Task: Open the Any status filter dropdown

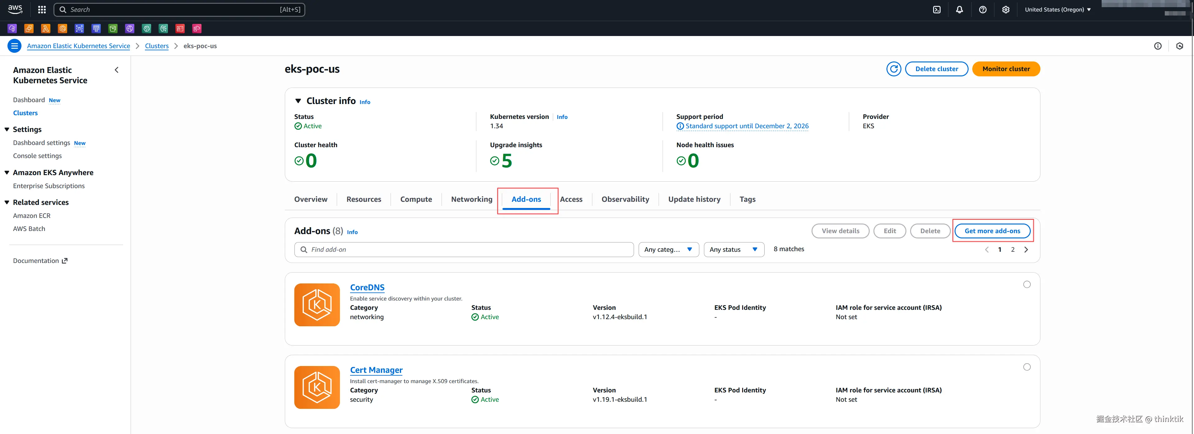Action: (734, 249)
